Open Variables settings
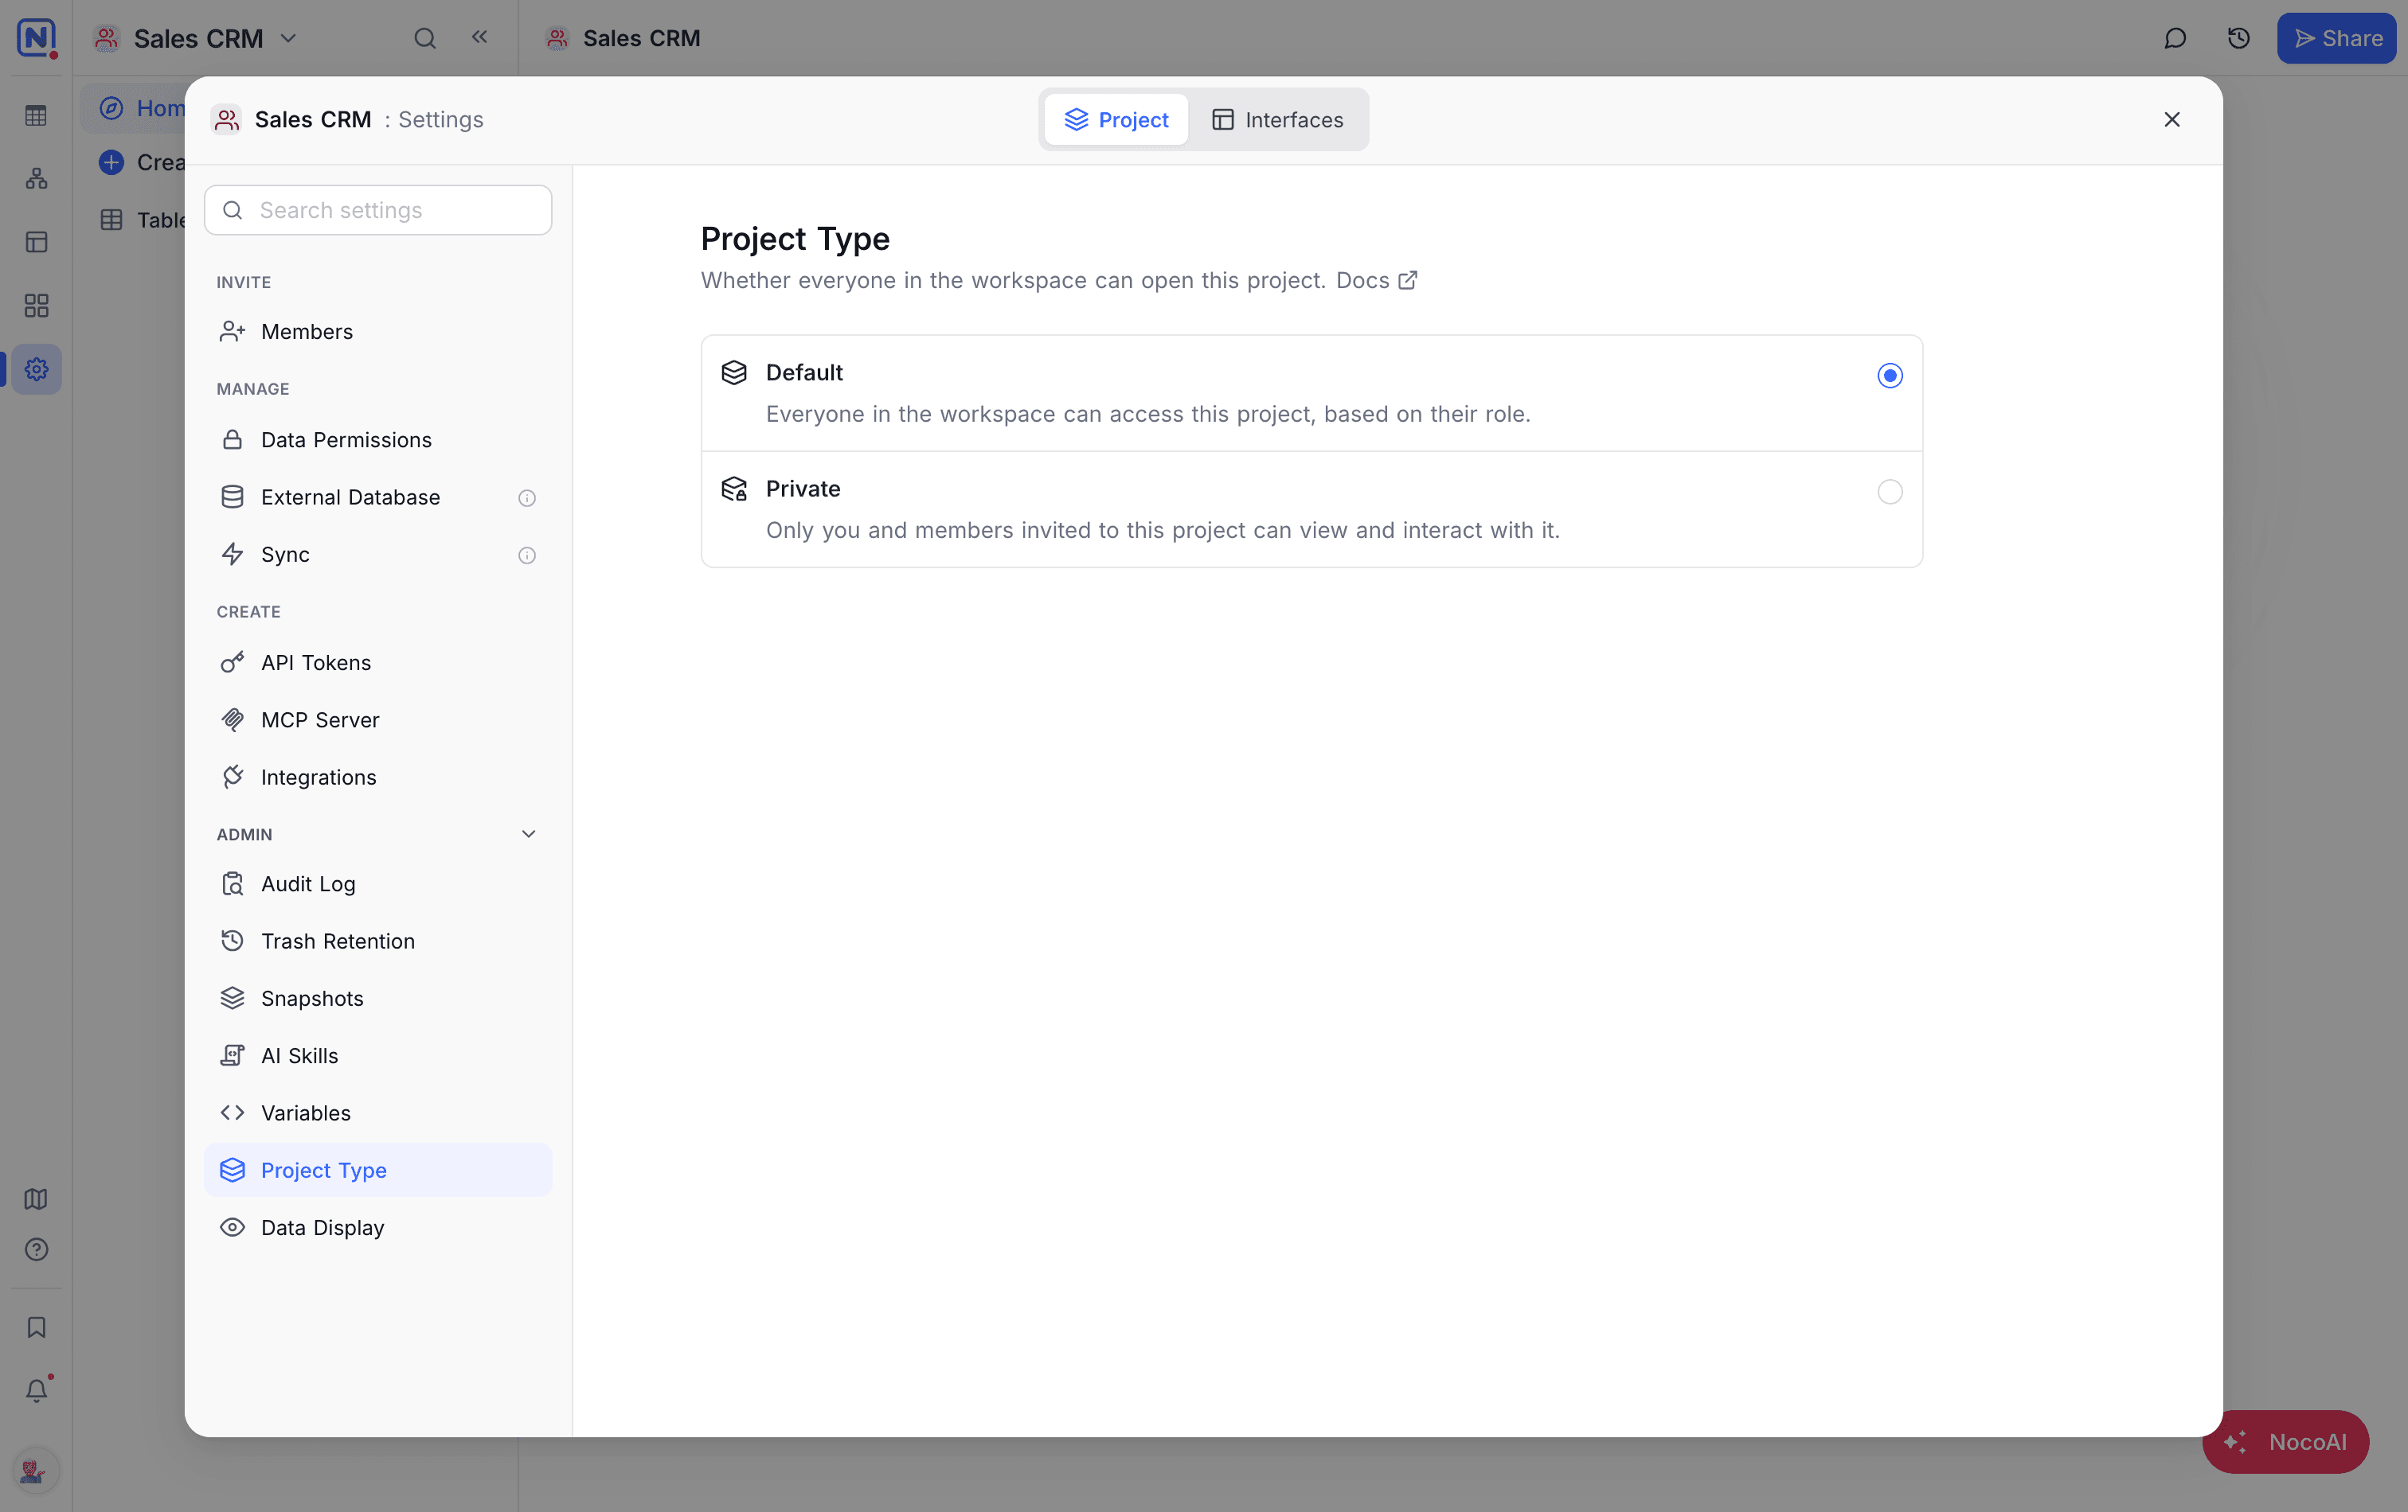 [378, 1113]
